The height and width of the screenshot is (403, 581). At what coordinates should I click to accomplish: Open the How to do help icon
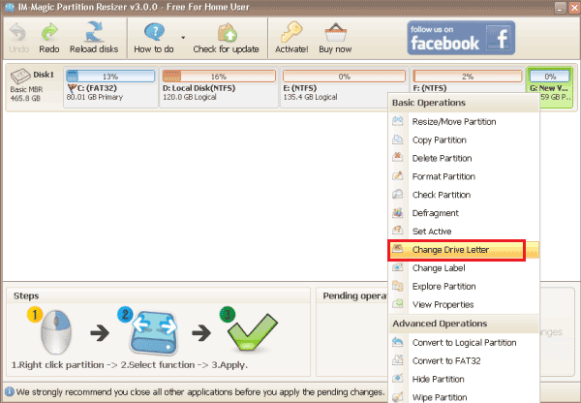coord(154,32)
